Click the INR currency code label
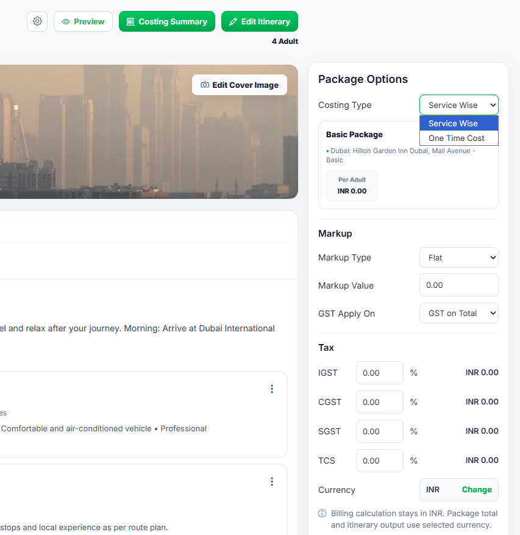Screen dimensions: 520x535 pos(433,490)
